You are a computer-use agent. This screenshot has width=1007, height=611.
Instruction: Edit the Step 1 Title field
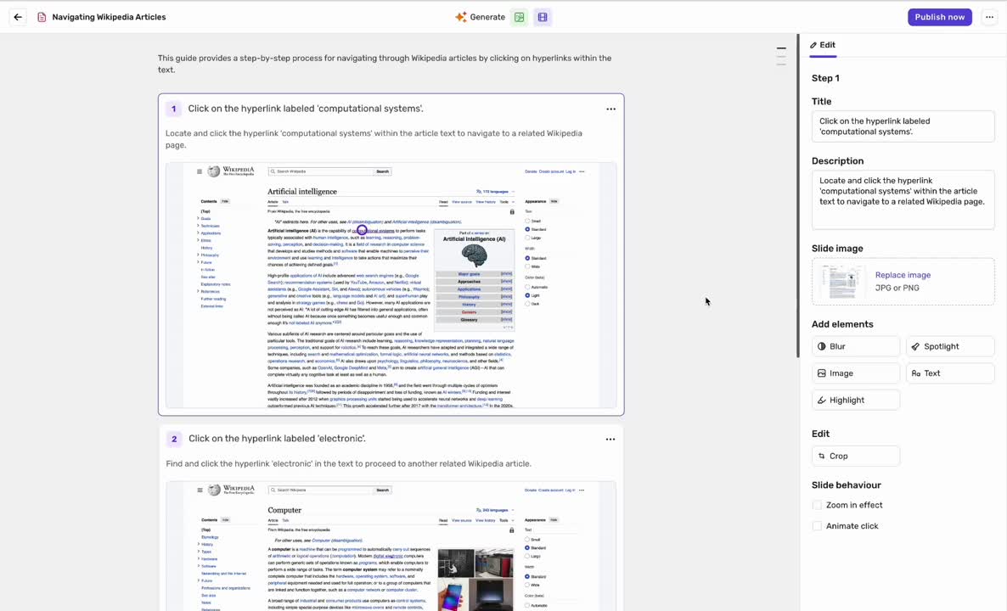tap(903, 126)
